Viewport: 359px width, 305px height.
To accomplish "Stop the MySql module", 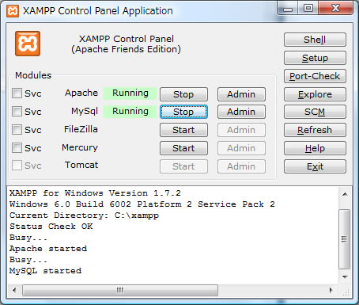I will (x=183, y=112).
